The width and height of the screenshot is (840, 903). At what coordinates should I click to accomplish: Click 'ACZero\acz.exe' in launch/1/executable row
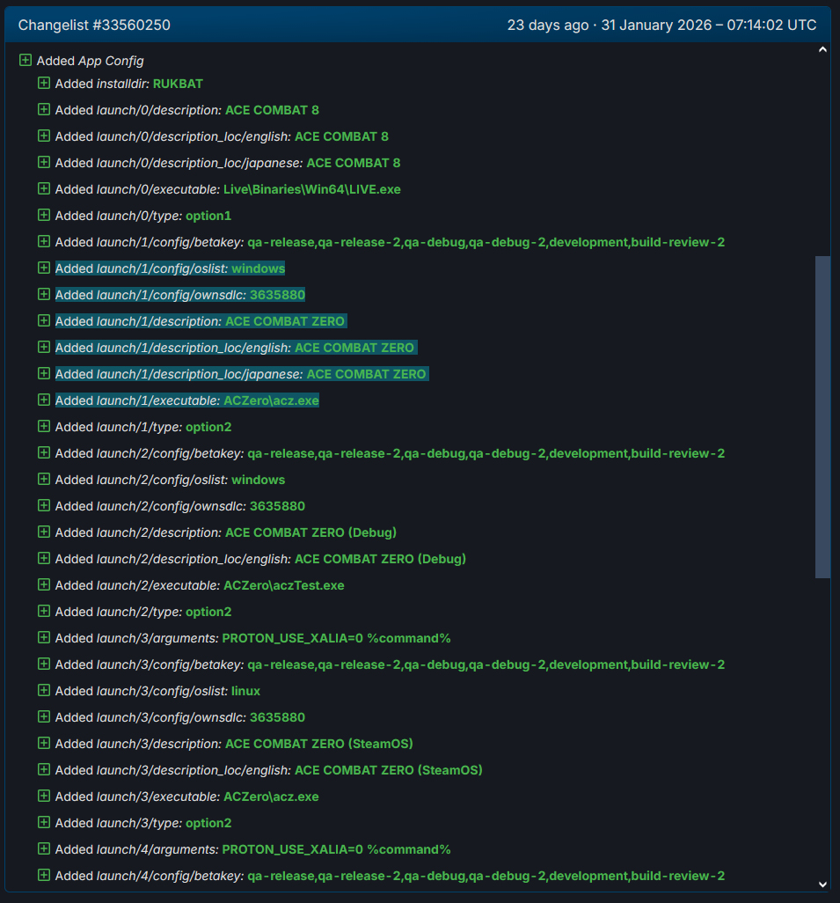point(271,400)
